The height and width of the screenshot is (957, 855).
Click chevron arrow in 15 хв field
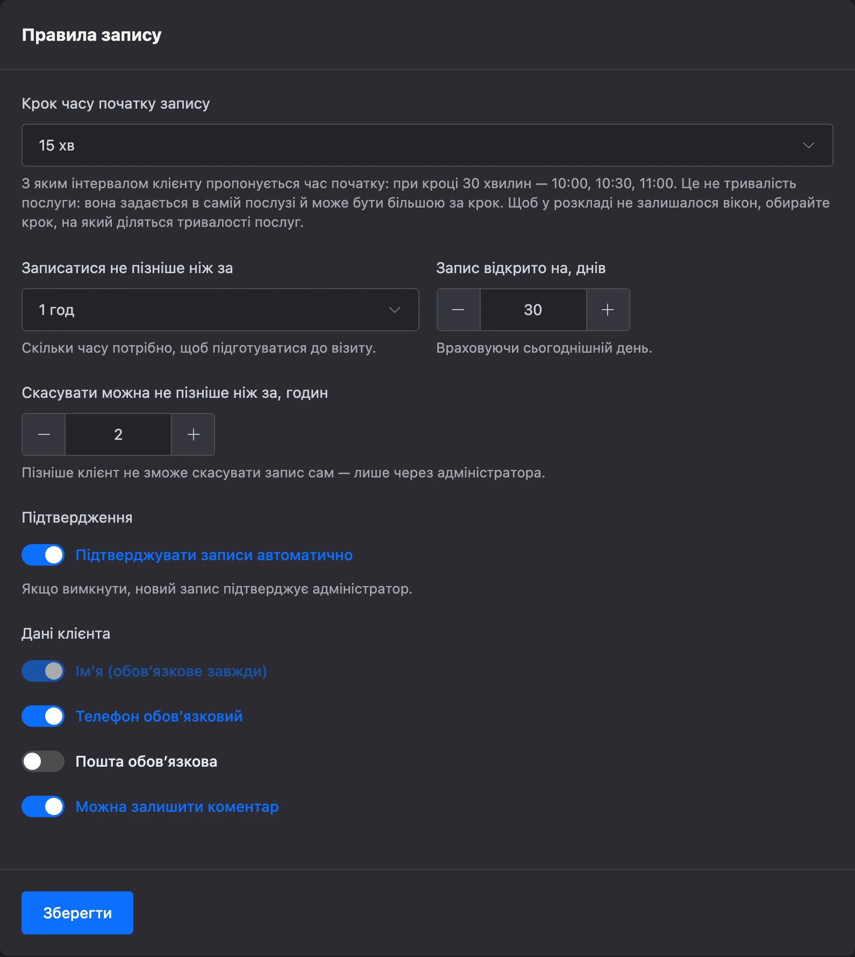click(809, 145)
